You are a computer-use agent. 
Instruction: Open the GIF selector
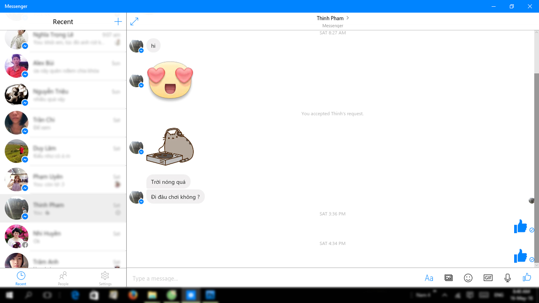(x=488, y=278)
